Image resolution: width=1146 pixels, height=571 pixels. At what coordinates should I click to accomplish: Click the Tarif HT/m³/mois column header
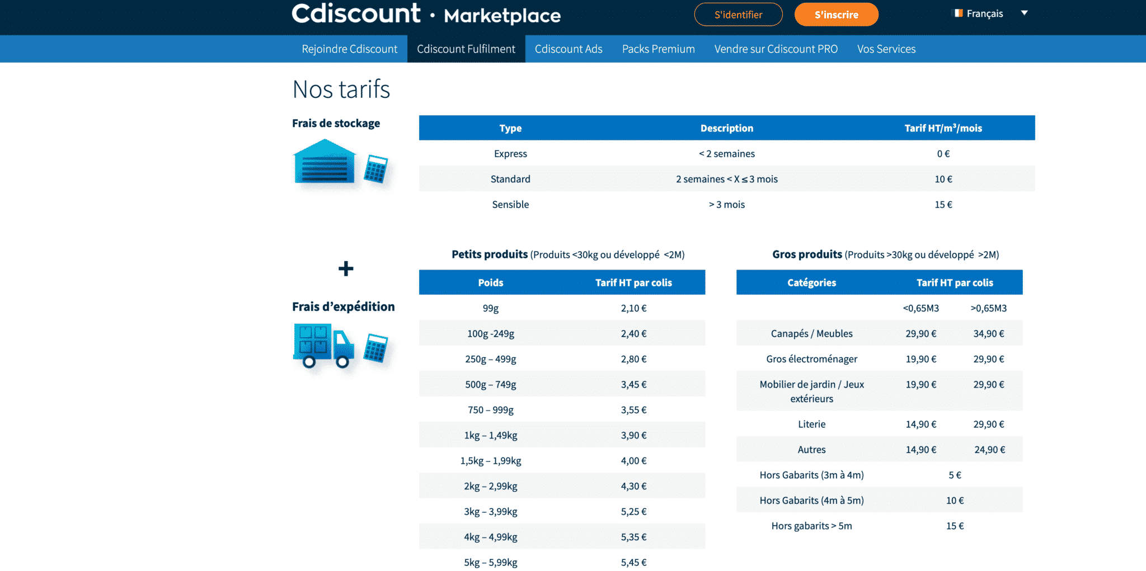[943, 128]
